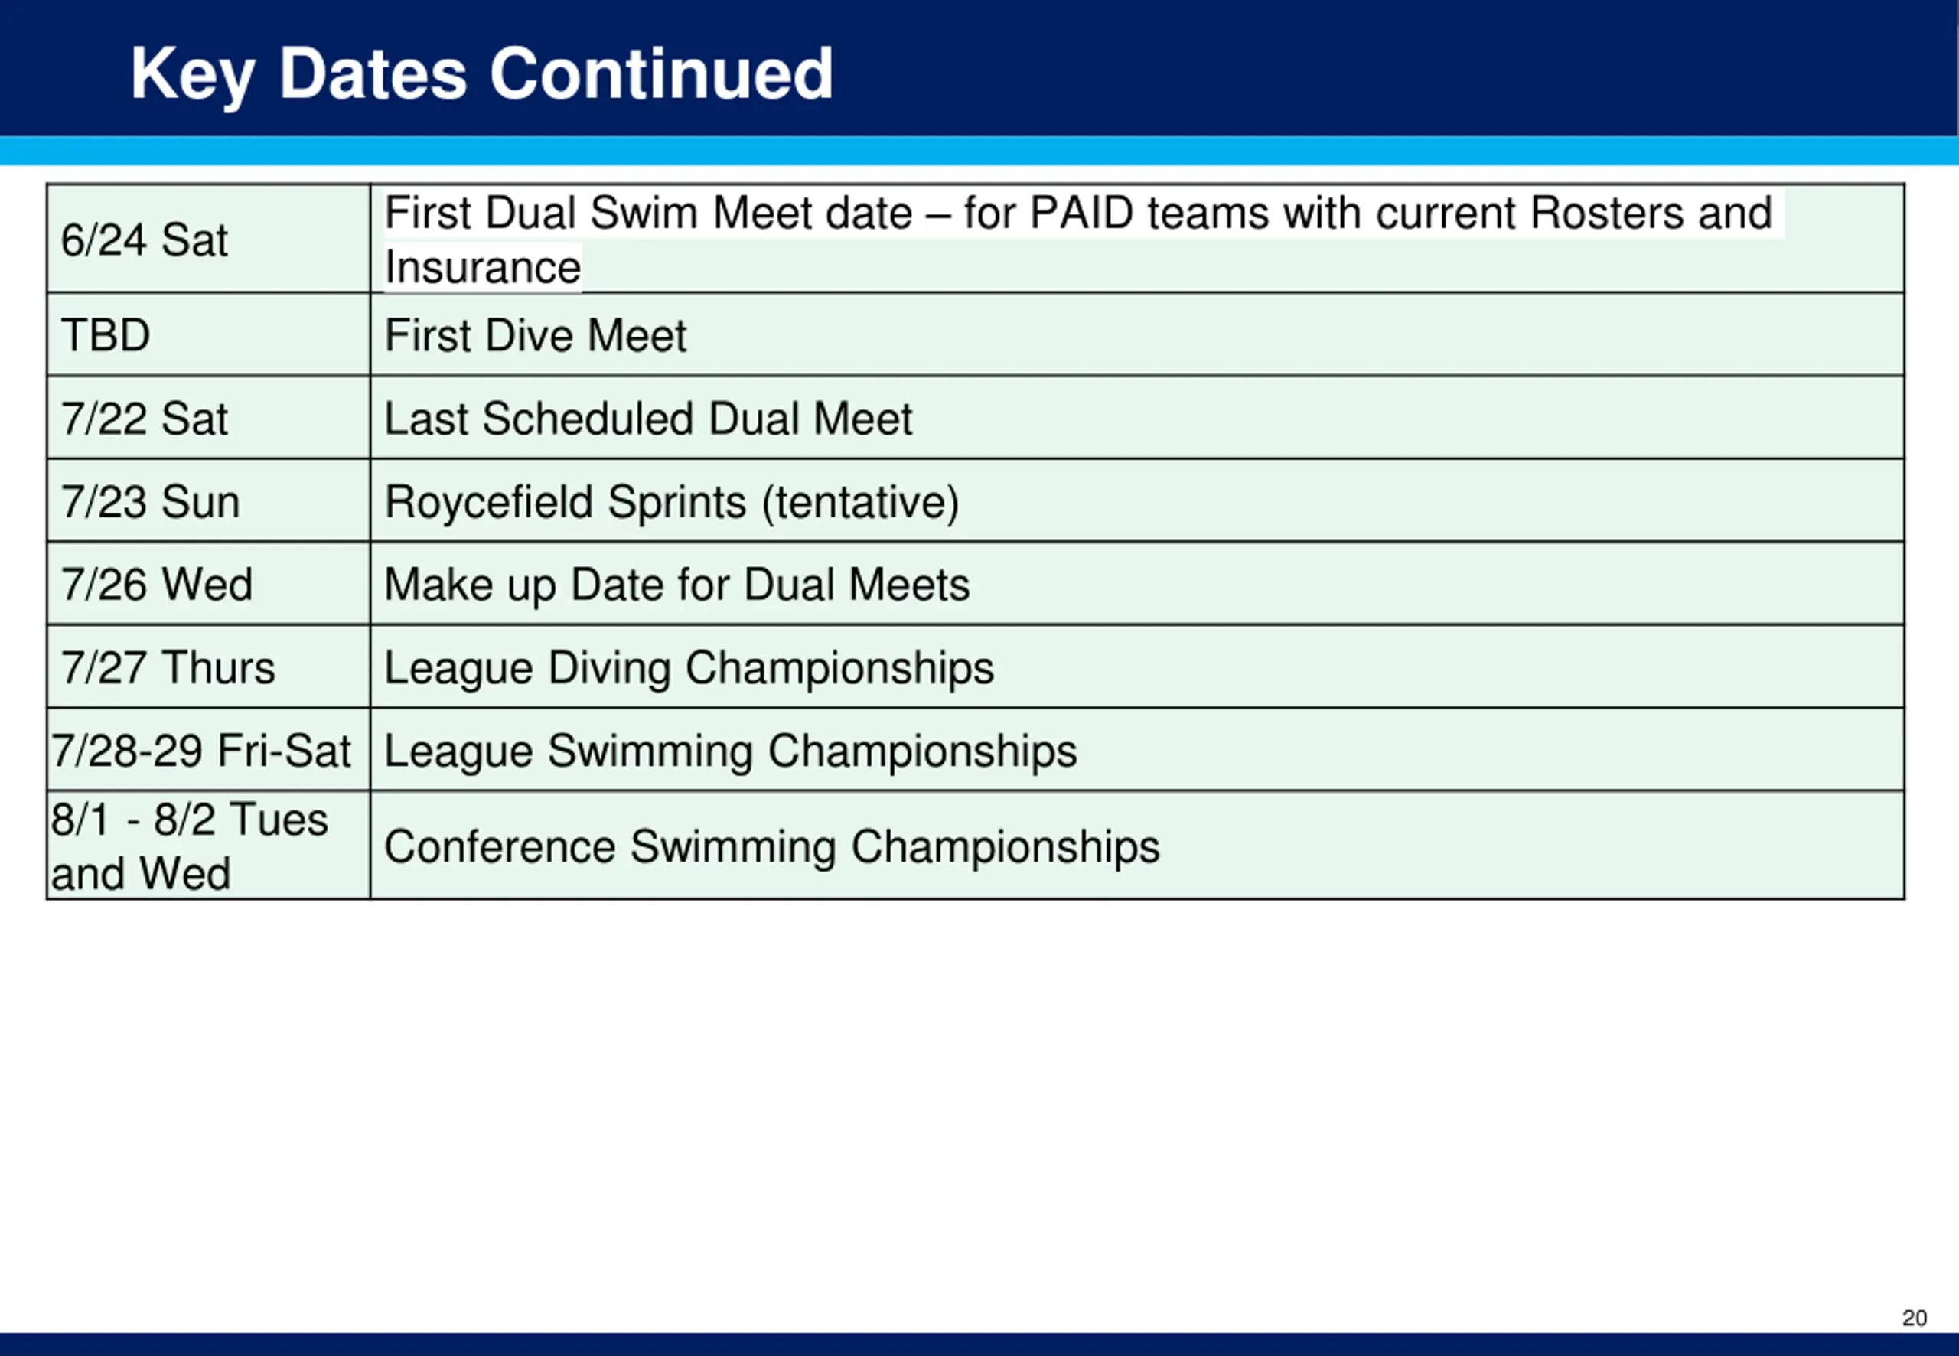Click Last Scheduled Dual Meet text

click(648, 418)
